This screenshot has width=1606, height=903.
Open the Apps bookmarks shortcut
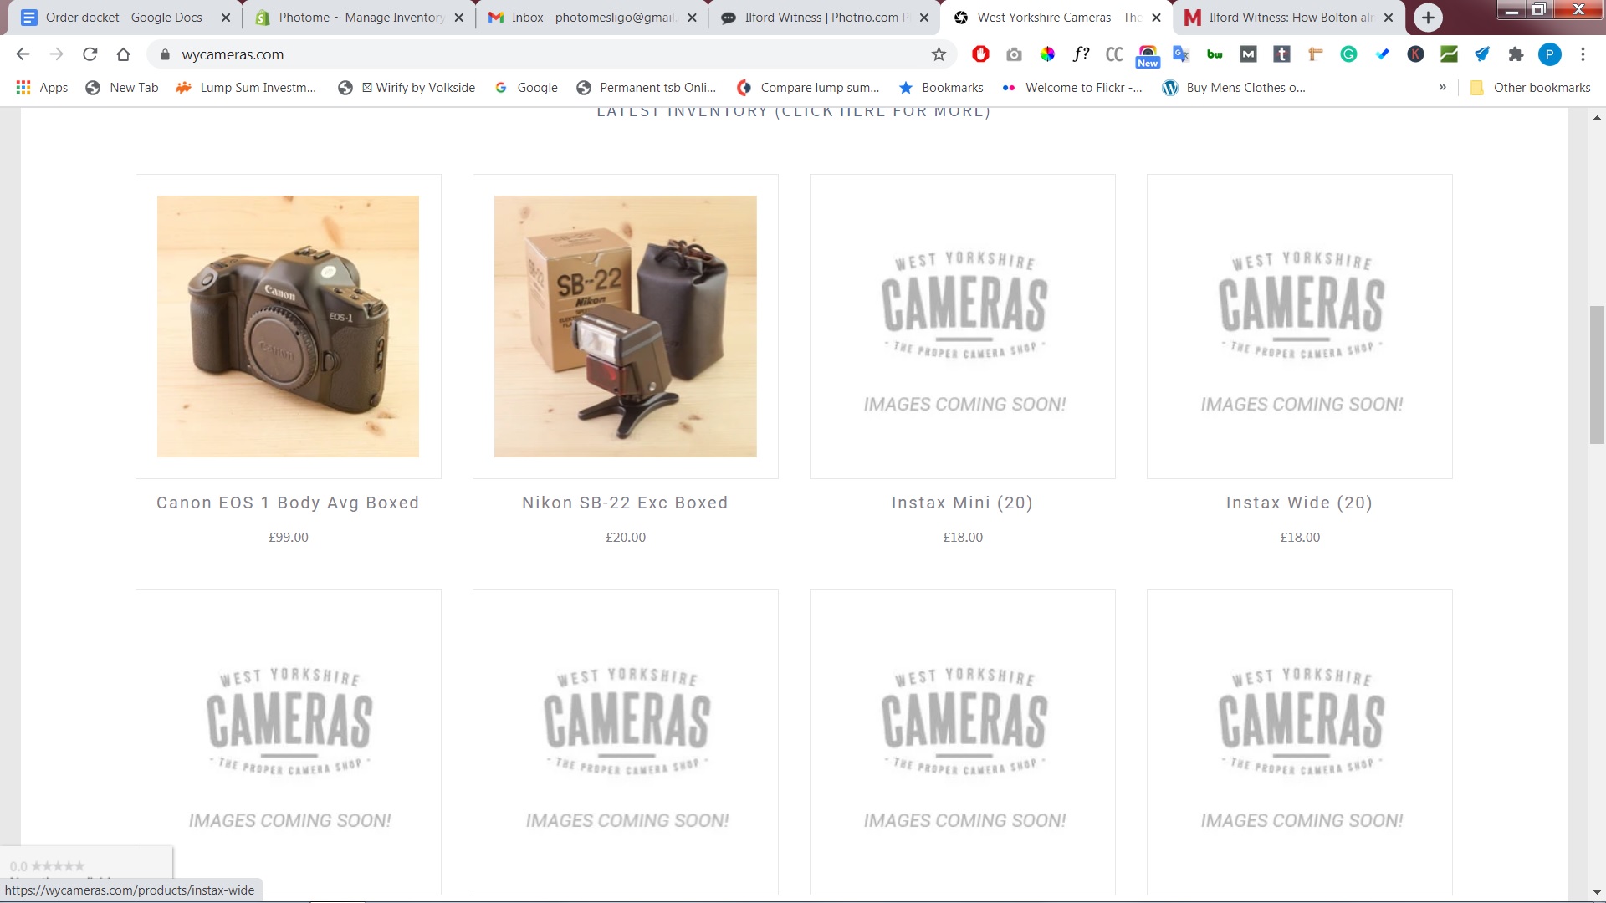(x=42, y=88)
